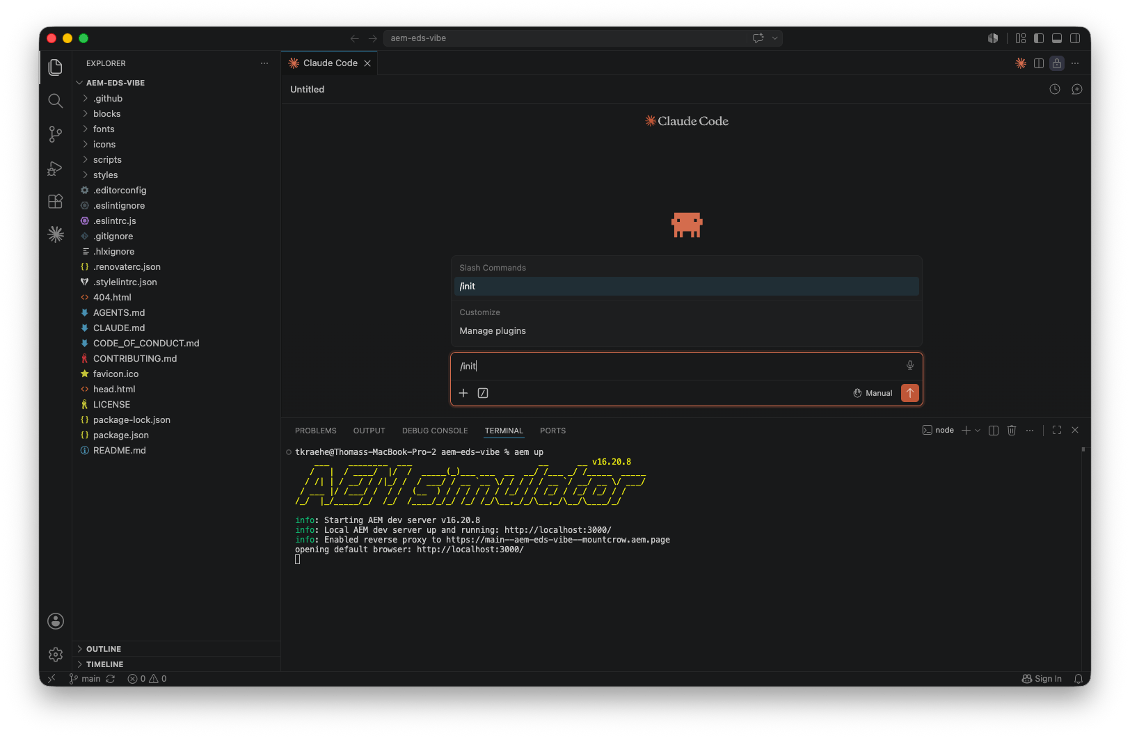The width and height of the screenshot is (1130, 738).
Task: Send the prompt with the orange arrow button
Action: point(910,393)
